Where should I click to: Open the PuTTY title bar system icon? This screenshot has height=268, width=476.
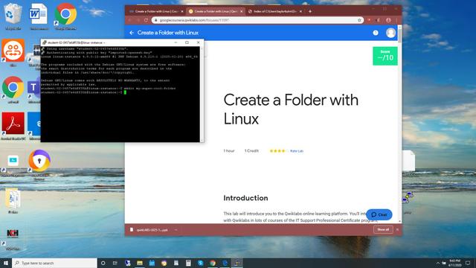coord(45,42)
